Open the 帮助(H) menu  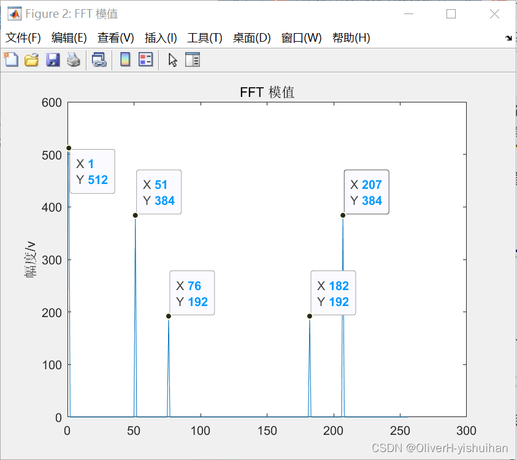(351, 37)
